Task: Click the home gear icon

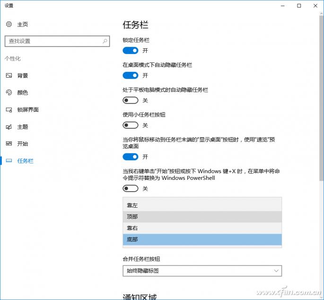Action: coord(9,24)
